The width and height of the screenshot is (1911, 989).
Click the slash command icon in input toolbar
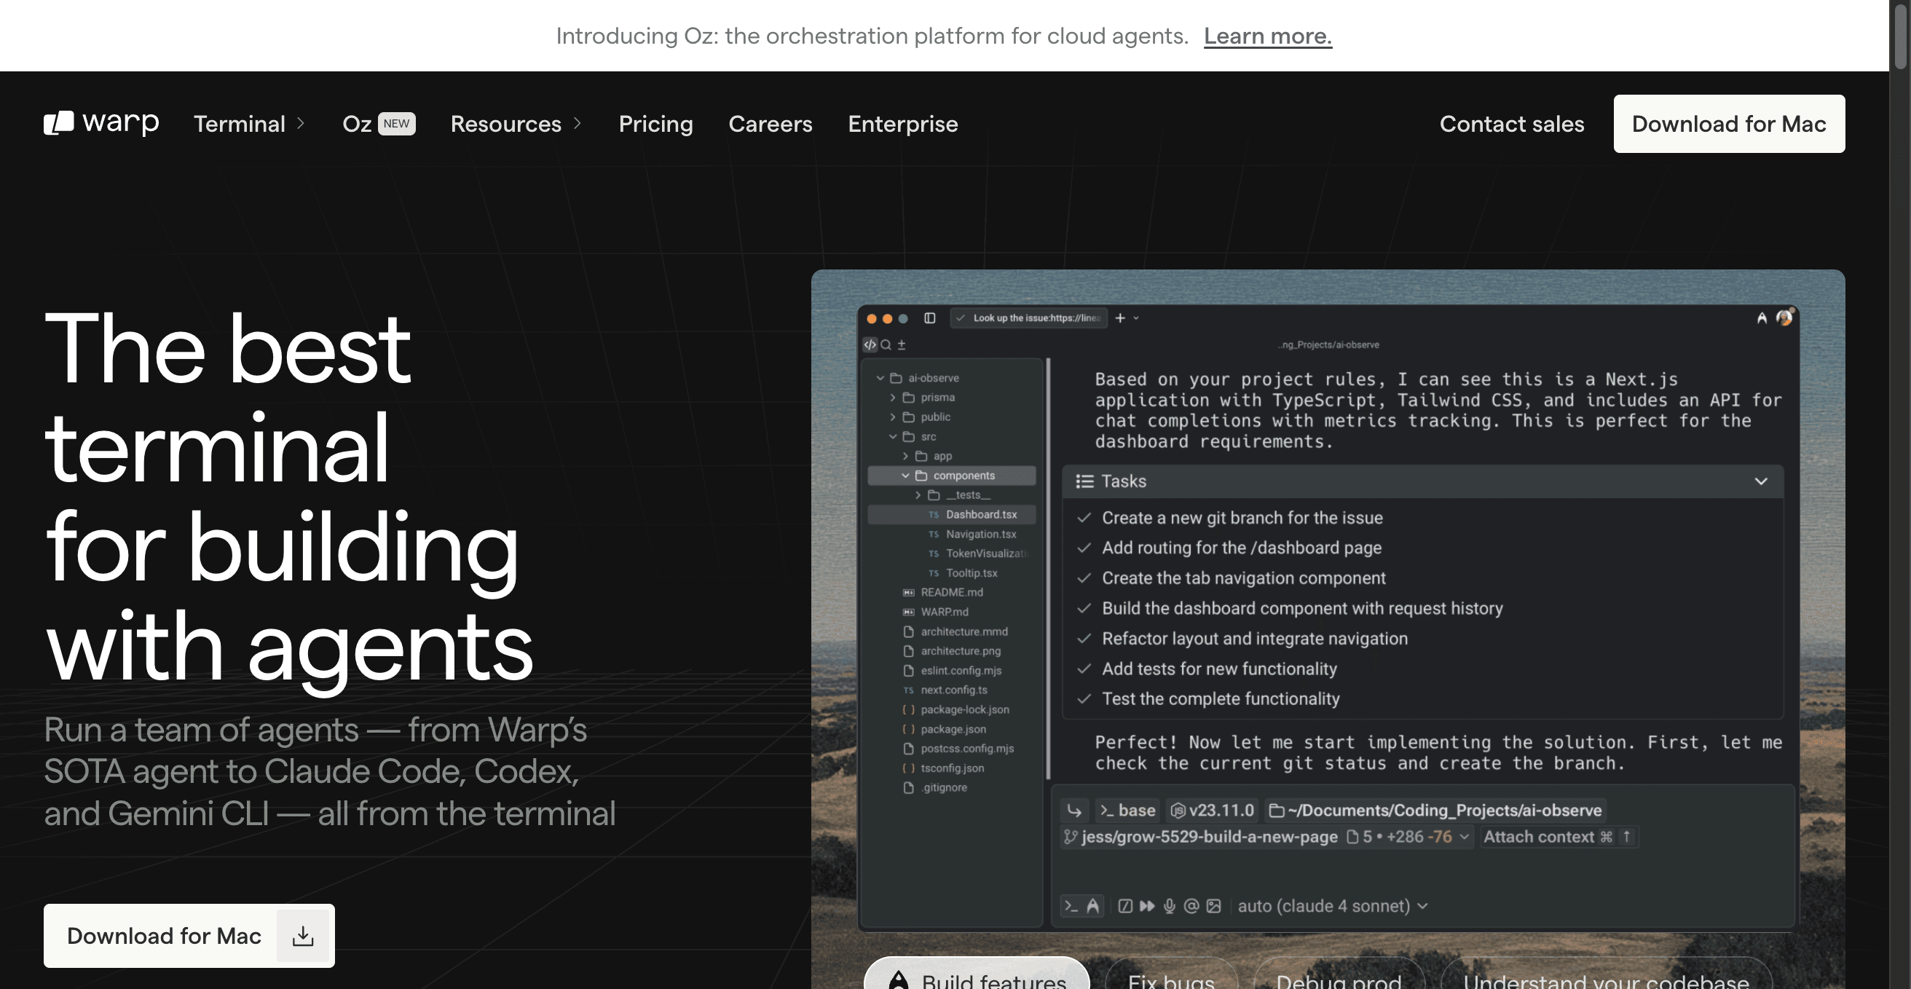pos(1125,906)
